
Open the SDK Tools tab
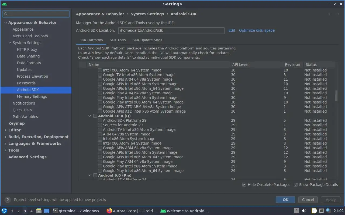pos(118,40)
